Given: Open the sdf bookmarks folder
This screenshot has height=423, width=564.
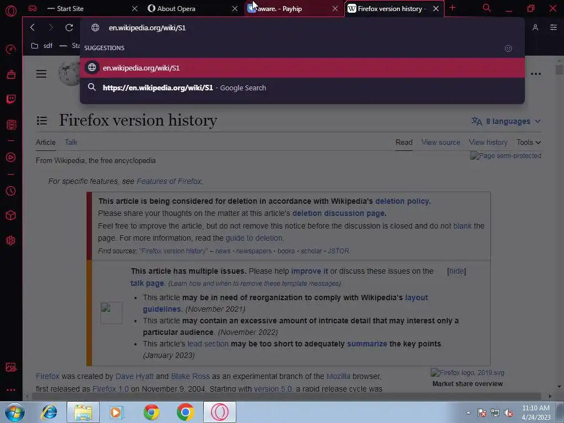Looking at the screenshot, I should click(x=42, y=46).
